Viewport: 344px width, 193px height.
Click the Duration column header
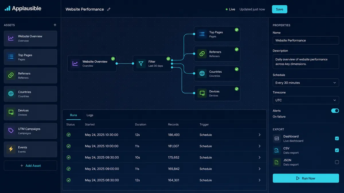pos(140,124)
